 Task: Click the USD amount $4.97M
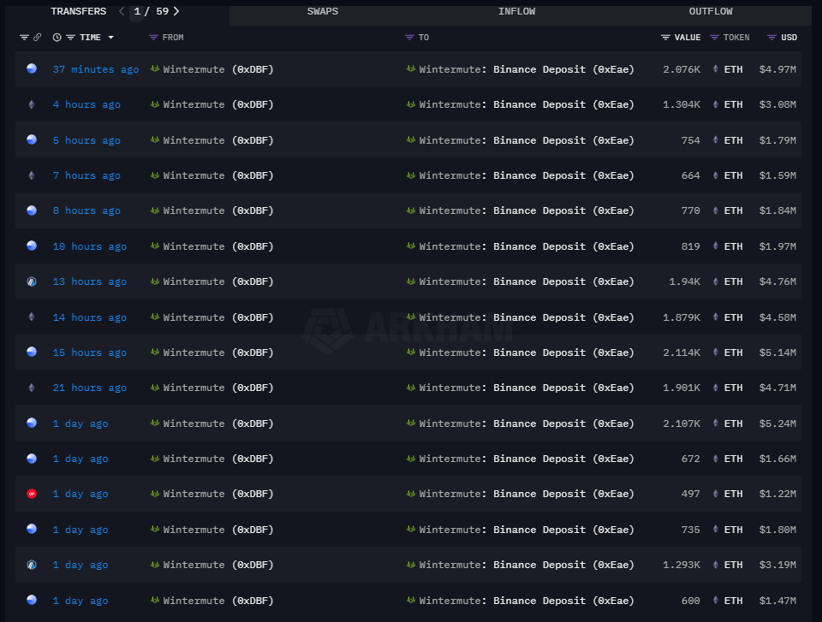(777, 69)
